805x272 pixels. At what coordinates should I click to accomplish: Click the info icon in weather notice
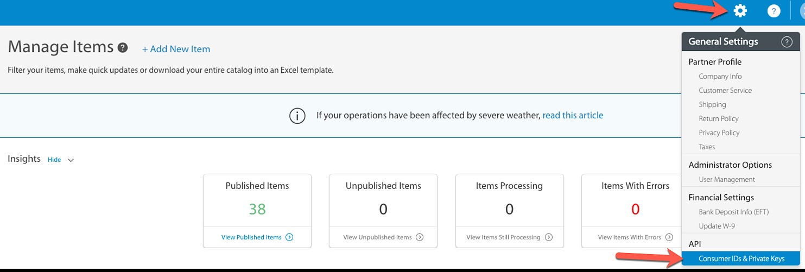(x=297, y=116)
